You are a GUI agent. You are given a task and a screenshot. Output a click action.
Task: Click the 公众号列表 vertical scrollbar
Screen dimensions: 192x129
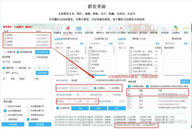coord(114,50)
